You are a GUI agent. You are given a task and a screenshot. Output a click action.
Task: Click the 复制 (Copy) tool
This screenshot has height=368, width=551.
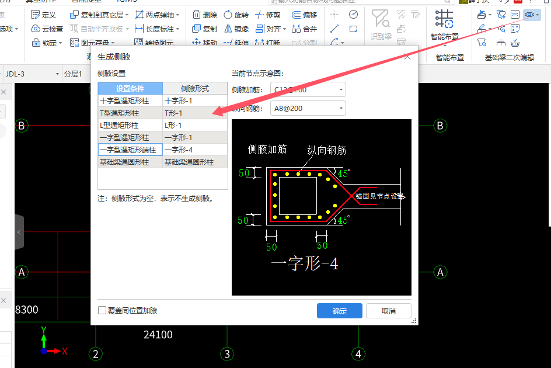tap(204, 29)
